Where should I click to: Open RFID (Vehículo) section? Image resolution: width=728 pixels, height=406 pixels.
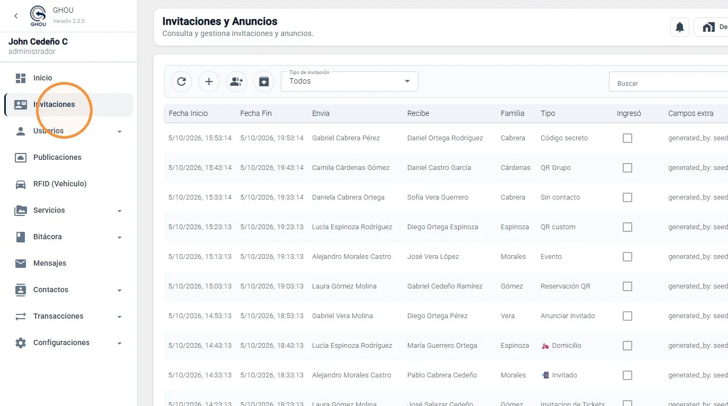pos(69,184)
